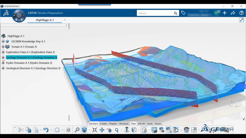Select Terrain A.1 (Terrain.1) label
The height and width of the screenshot is (138, 246).
[24, 47]
